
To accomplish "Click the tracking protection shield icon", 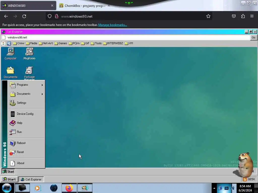I will [50, 16].
